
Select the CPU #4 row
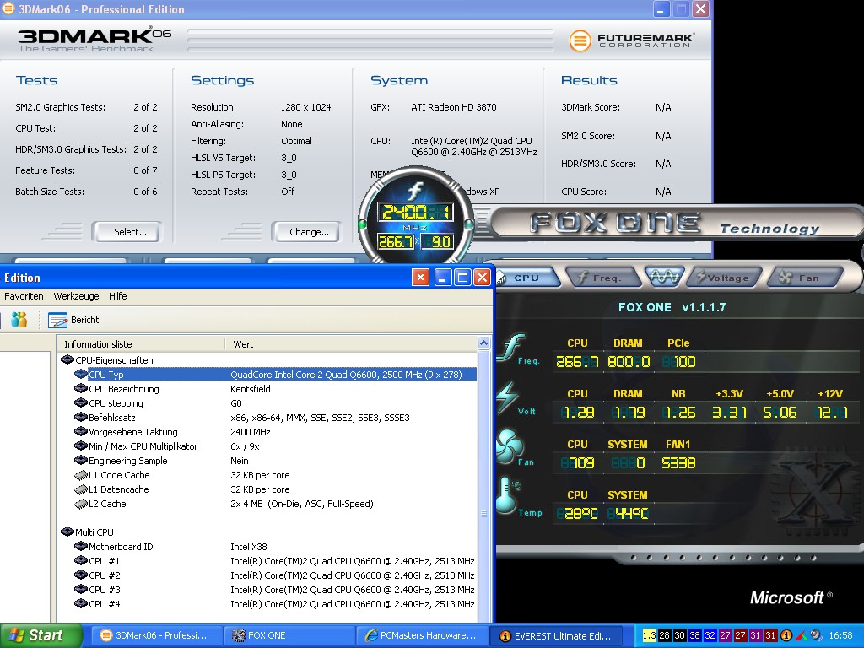point(274,603)
